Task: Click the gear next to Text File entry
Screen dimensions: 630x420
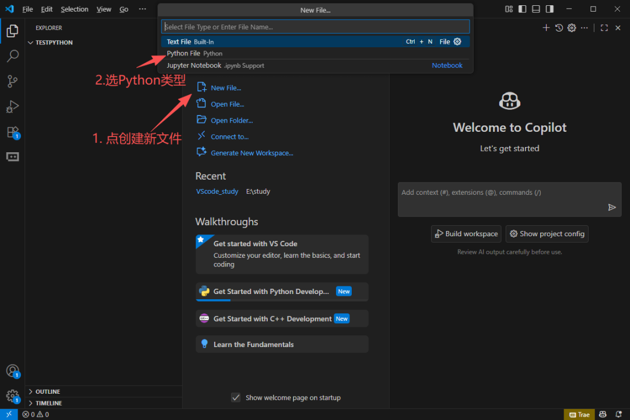Action: click(x=457, y=41)
